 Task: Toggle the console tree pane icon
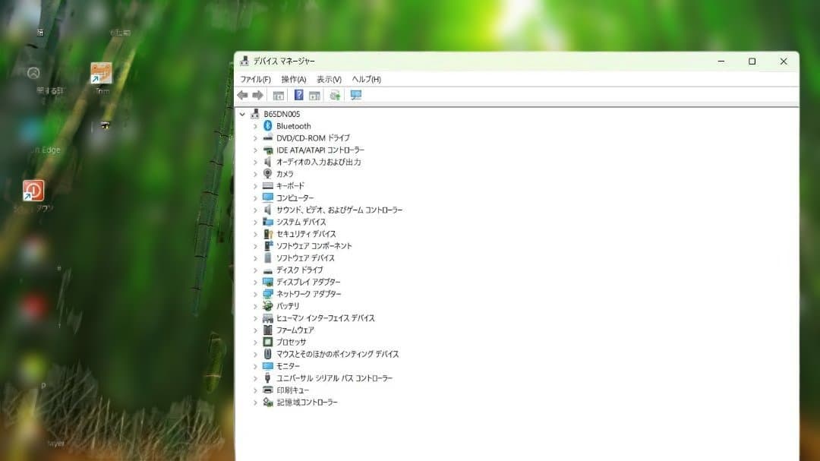pos(279,94)
